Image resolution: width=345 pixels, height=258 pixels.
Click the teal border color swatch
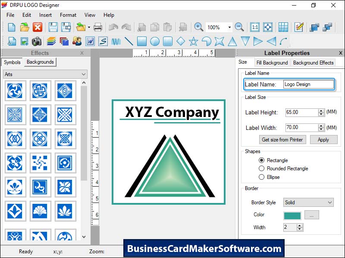pos(292,215)
